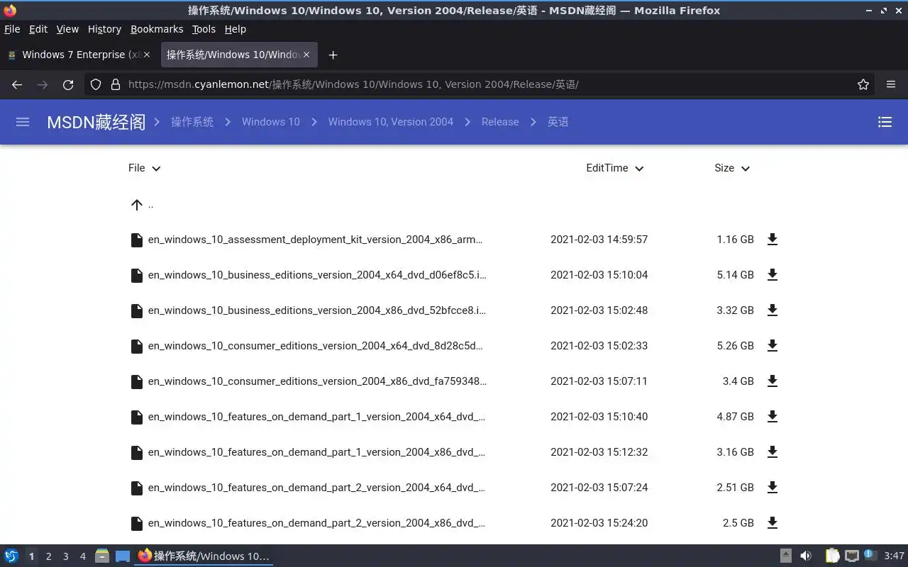Download features_on_demand part_2 x64 file
The height and width of the screenshot is (567, 908).
(x=773, y=488)
